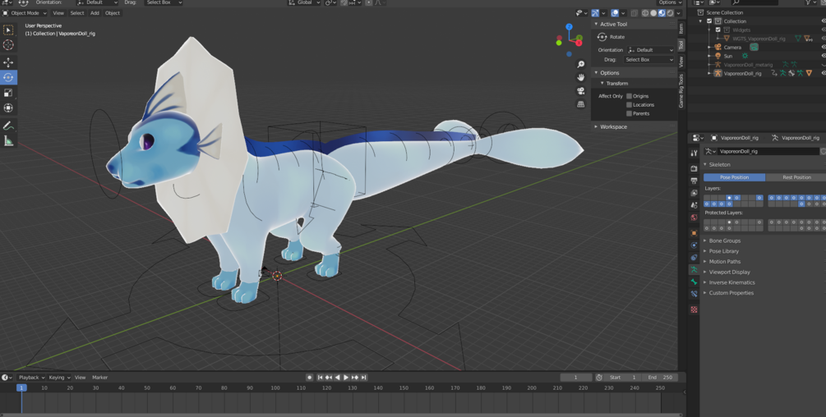Hide VaporeonDoll_rig using its eye icon

tap(824, 74)
